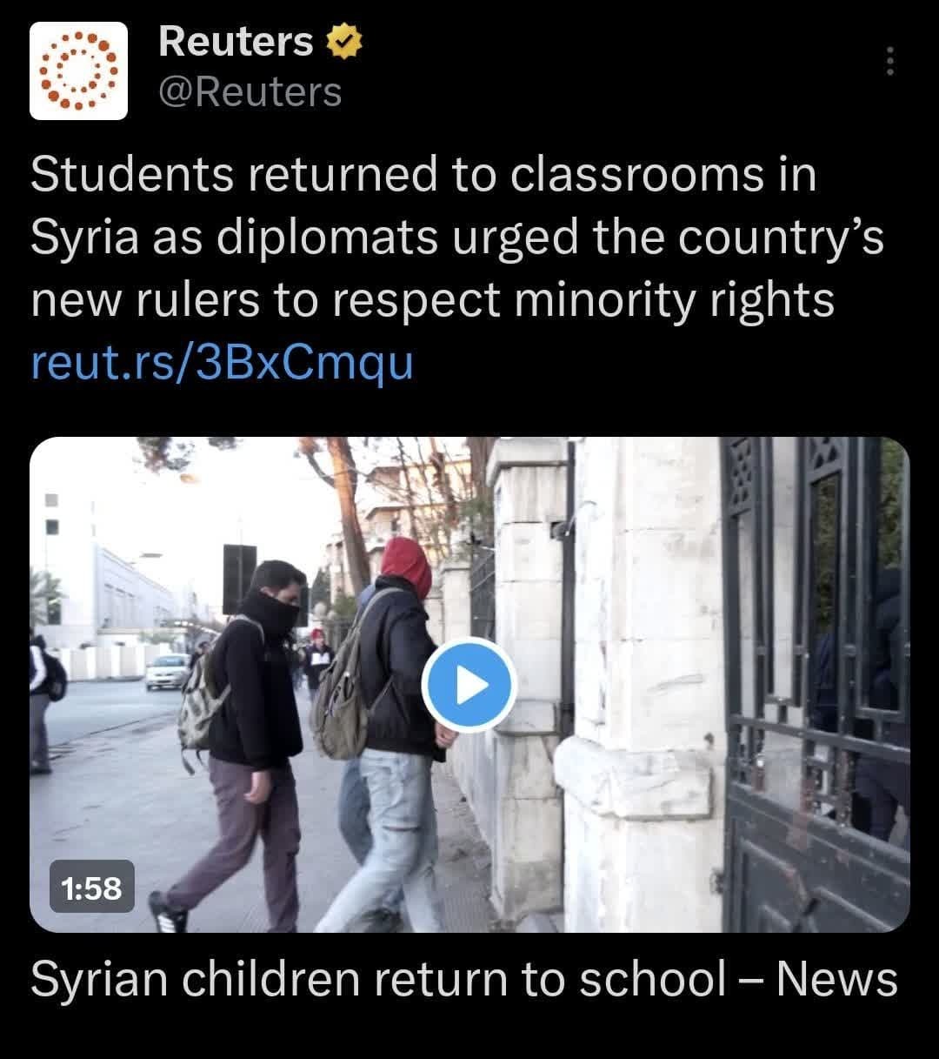The height and width of the screenshot is (1059, 939).
Task: Play the video with the blue play button
Action: coord(469,686)
